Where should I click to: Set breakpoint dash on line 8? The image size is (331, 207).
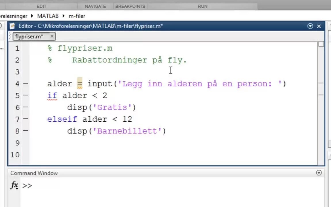click(x=26, y=131)
